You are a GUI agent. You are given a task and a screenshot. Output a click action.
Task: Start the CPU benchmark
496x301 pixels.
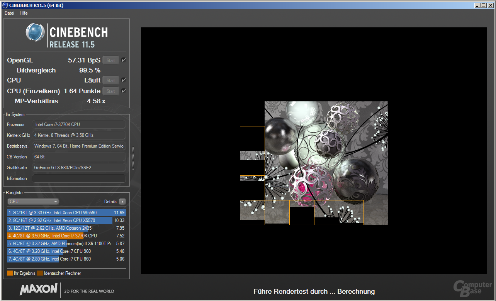(111, 80)
